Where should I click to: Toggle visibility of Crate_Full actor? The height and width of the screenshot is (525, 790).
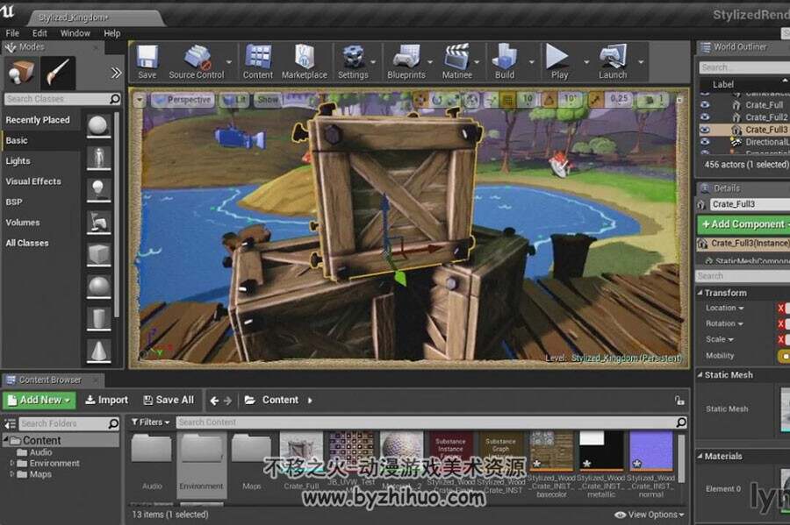click(x=705, y=104)
